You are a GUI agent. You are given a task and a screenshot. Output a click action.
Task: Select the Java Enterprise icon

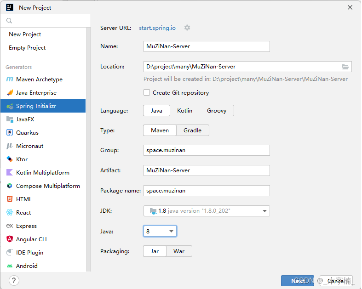[x=10, y=93]
